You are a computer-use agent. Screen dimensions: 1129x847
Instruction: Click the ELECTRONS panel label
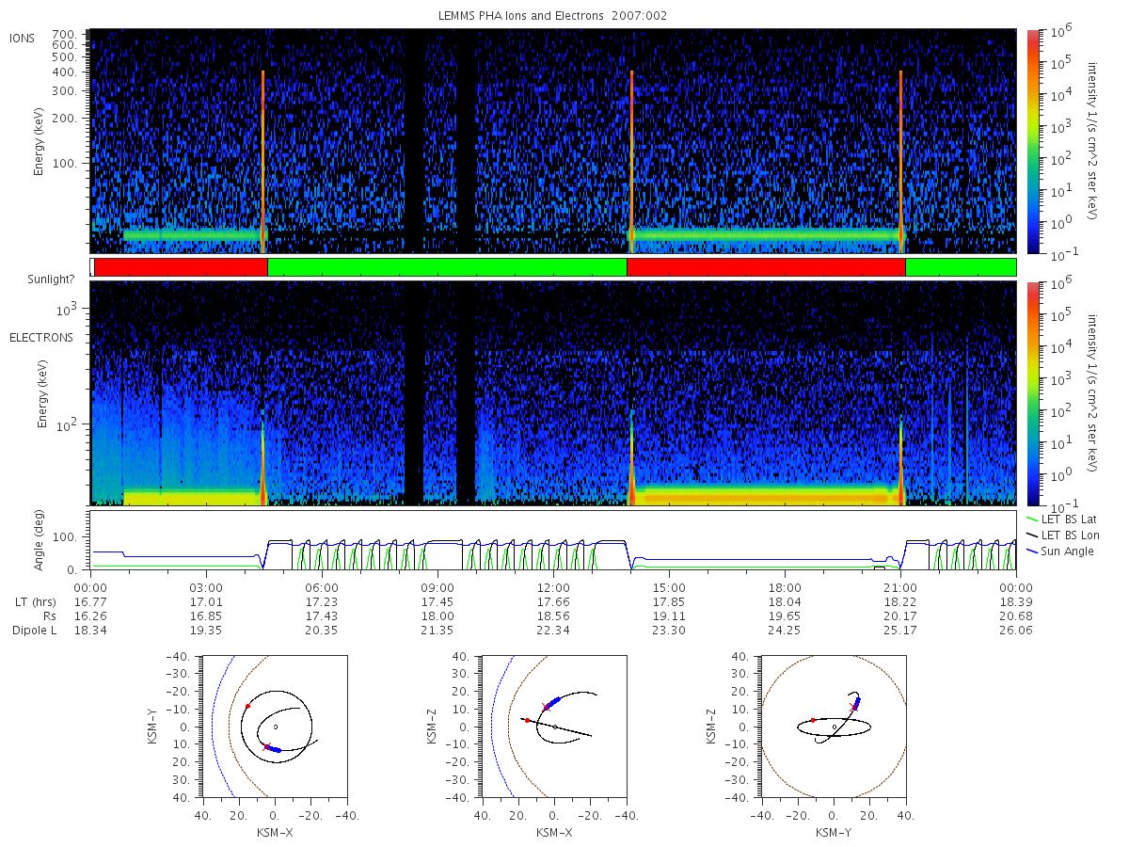coord(40,337)
